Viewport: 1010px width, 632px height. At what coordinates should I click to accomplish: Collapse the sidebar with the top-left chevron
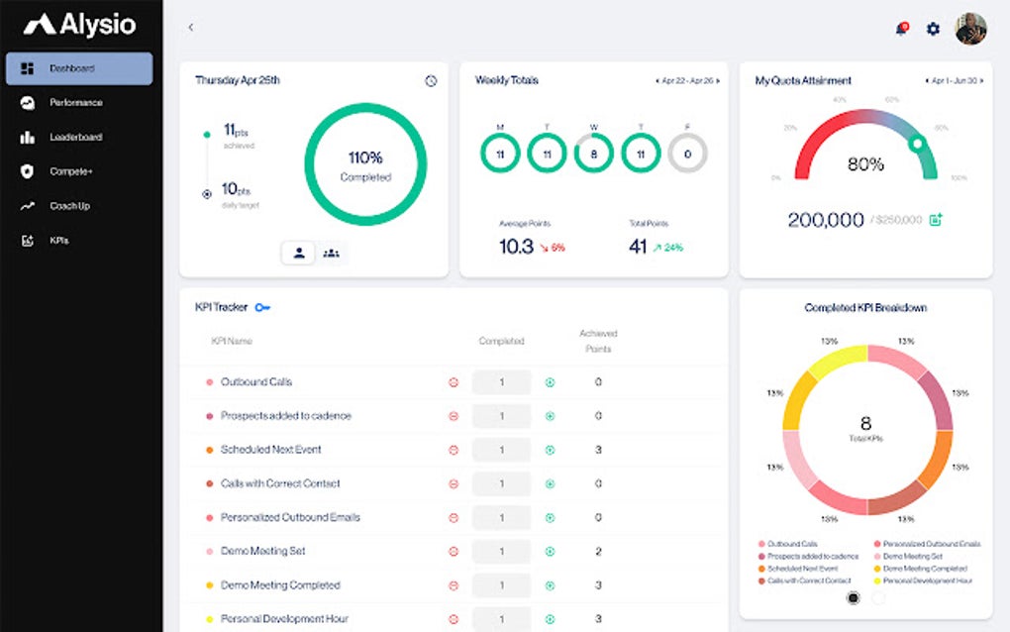click(x=190, y=27)
